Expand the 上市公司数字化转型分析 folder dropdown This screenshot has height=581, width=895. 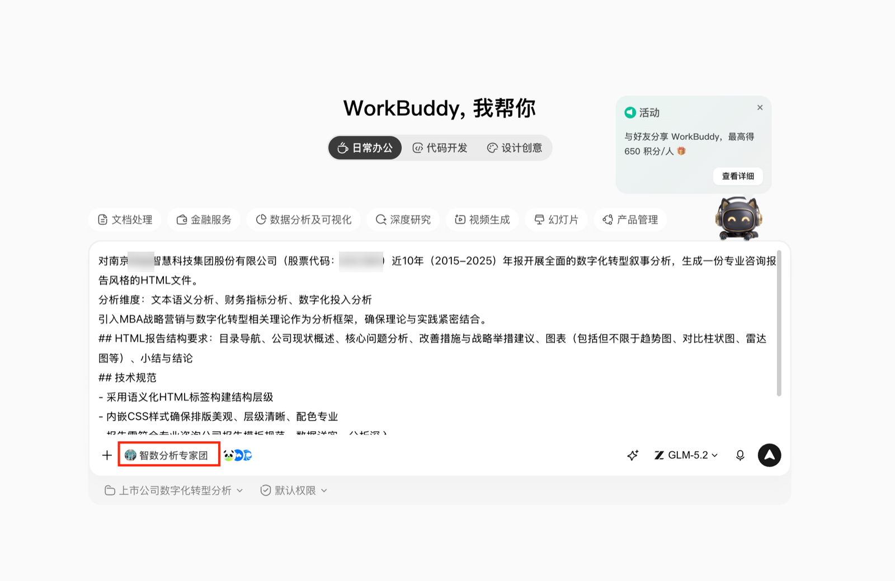click(x=174, y=490)
